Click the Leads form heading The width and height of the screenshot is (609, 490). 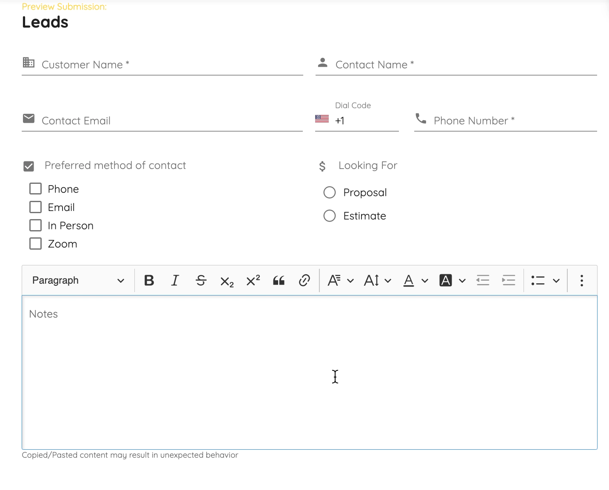click(x=45, y=22)
